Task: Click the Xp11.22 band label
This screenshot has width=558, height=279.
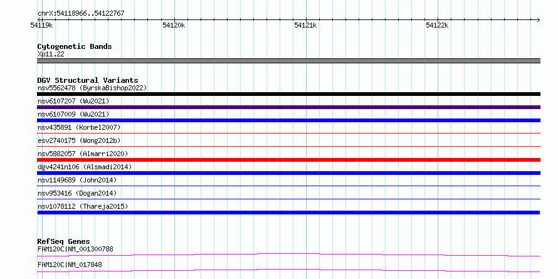Action: tap(51, 55)
